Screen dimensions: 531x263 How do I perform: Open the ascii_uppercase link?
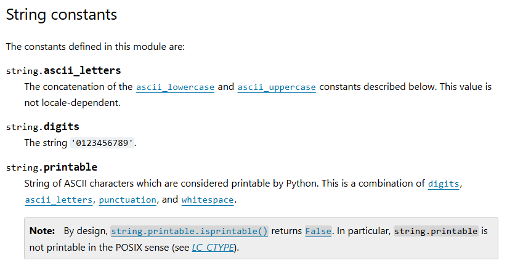pos(277,87)
